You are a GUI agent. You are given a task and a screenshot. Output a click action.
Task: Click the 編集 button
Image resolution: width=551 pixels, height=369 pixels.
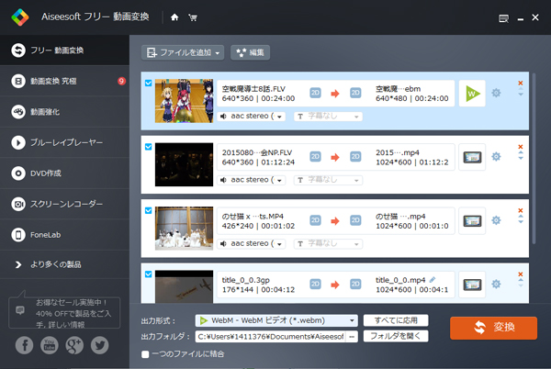coord(250,52)
